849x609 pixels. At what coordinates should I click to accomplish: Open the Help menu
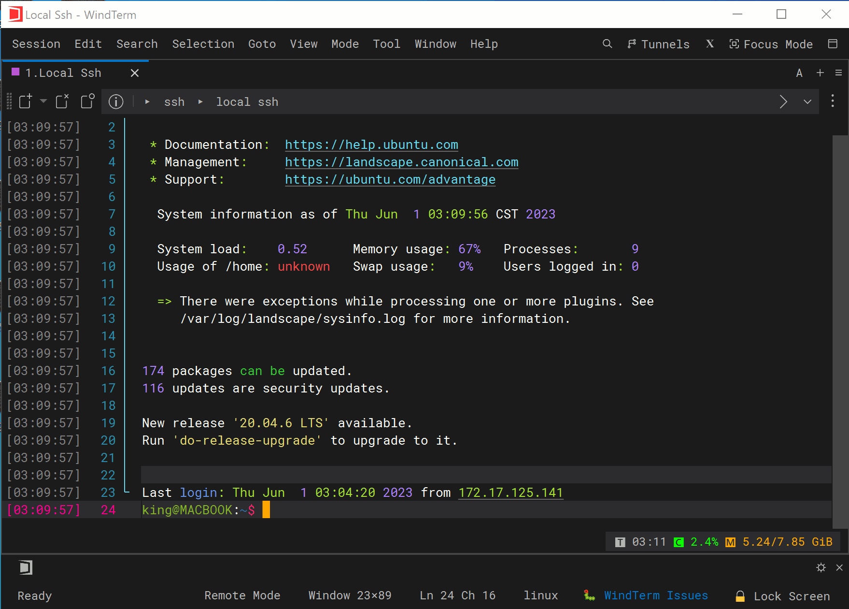coord(484,44)
